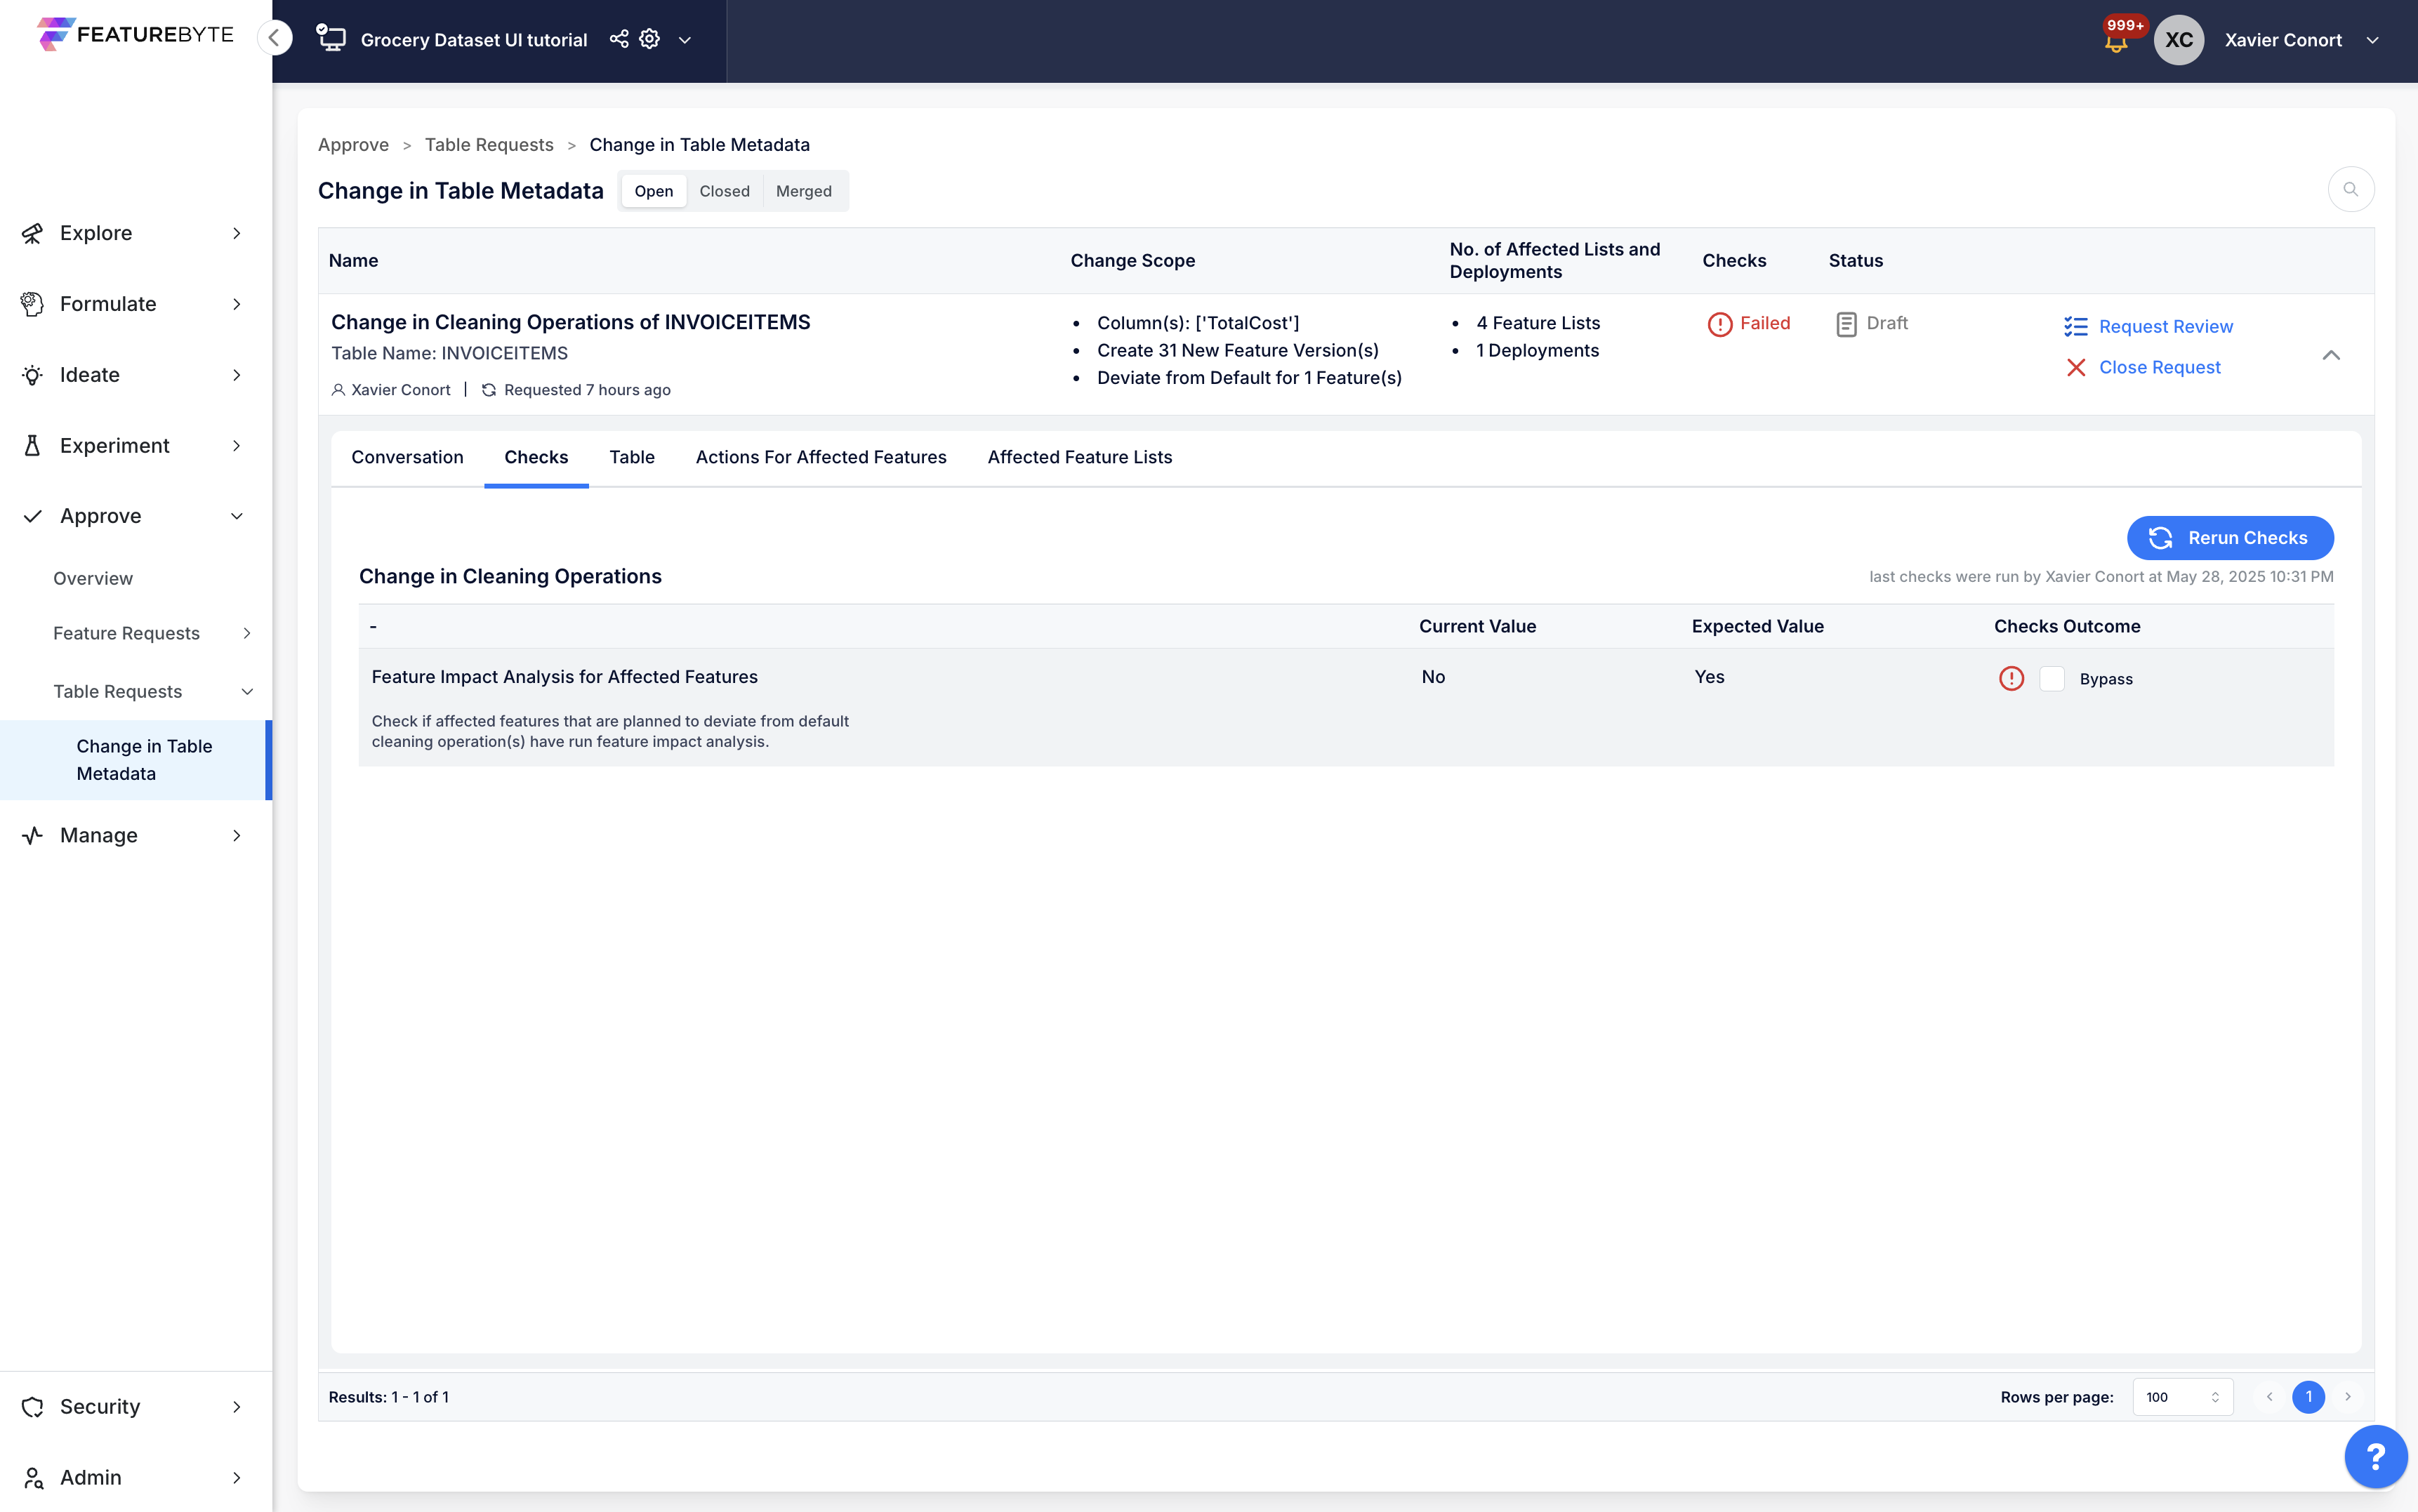Collapse the sidebar with the back arrow

274,38
